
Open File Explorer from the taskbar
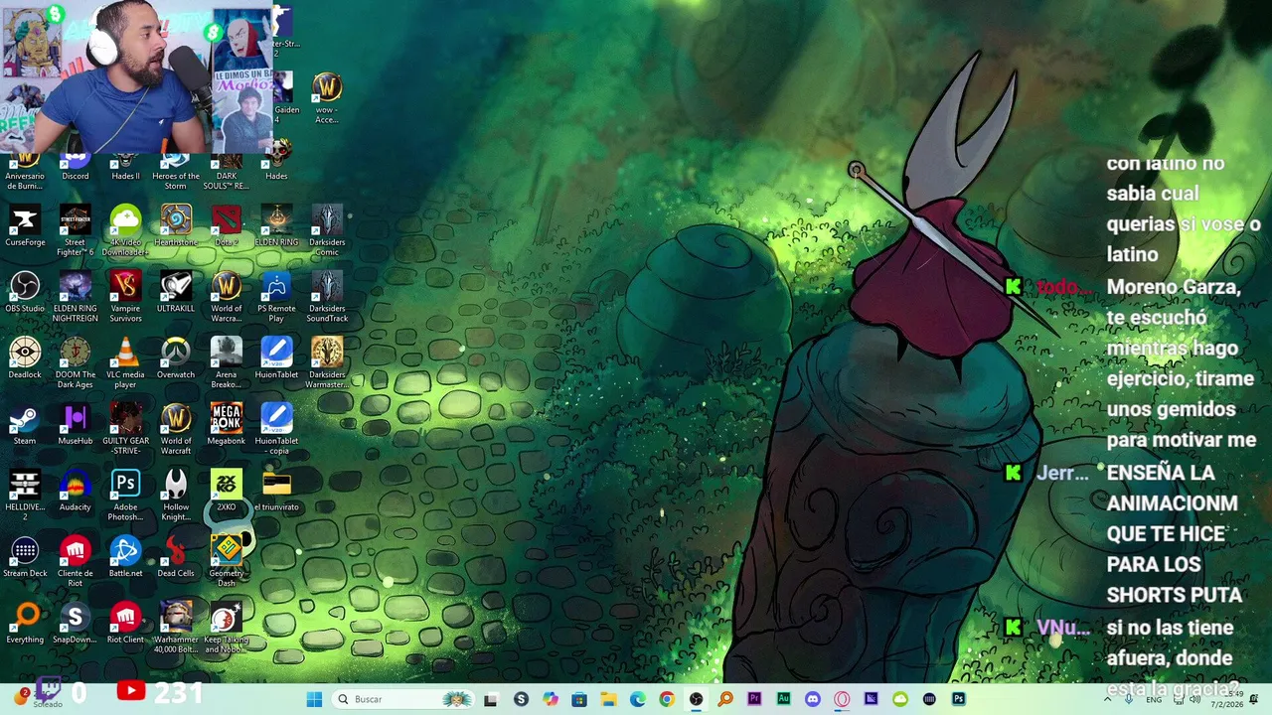[x=608, y=699]
